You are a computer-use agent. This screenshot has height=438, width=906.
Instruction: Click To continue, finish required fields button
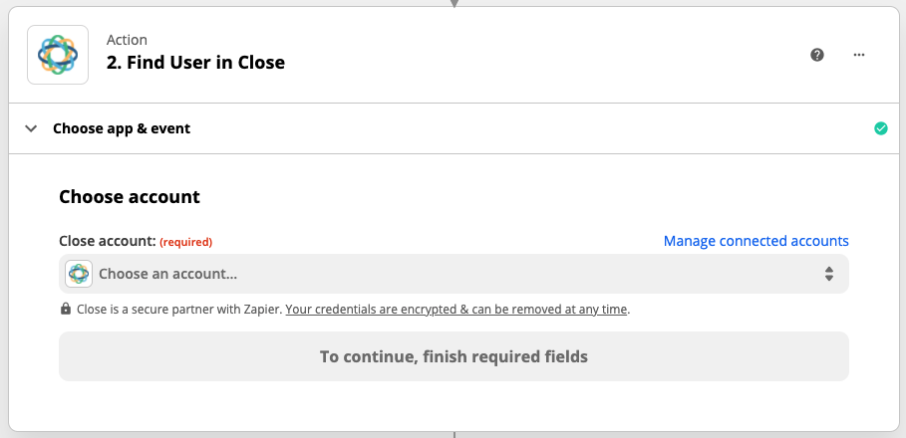[453, 356]
